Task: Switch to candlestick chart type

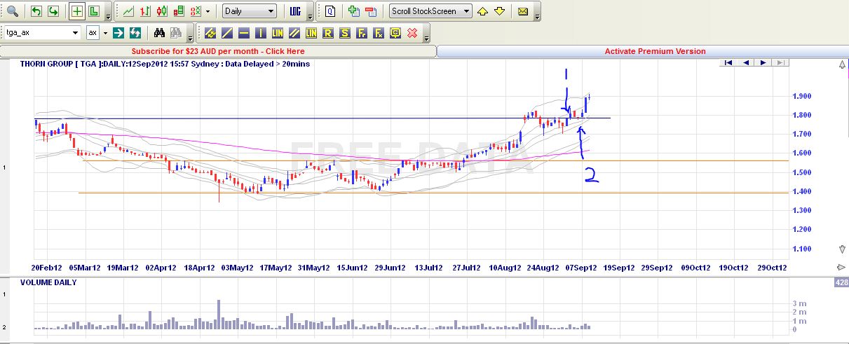Action: coord(163,11)
